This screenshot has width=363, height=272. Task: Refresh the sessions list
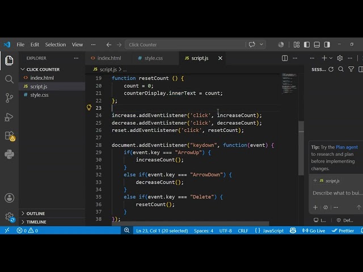coord(331,69)
